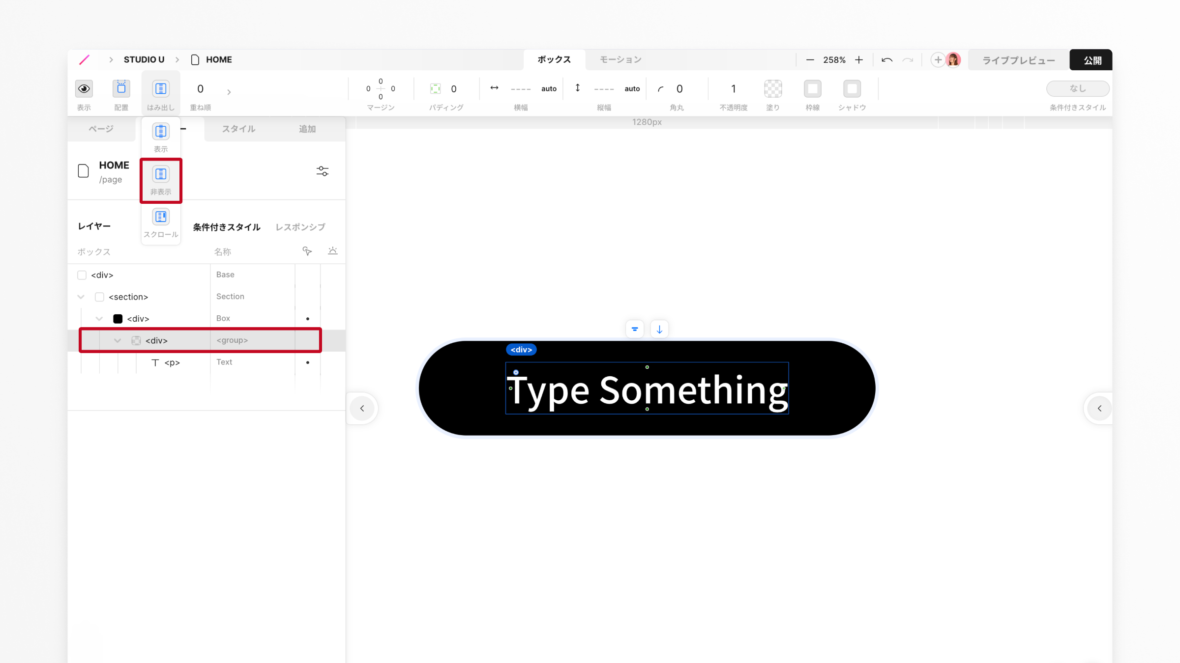Screen dimensions: 1180x663
Task: Undo the last action
Action: point(887,60)
